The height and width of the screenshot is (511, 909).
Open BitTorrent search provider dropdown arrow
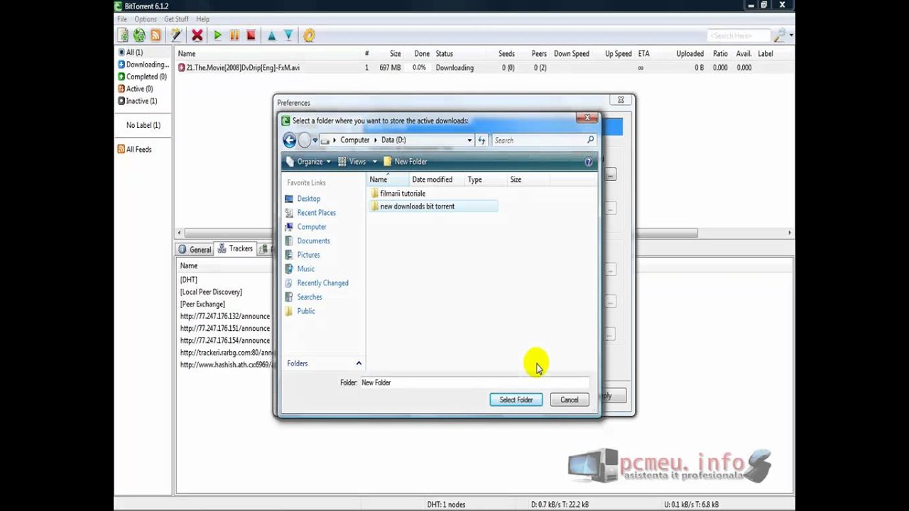791,35
